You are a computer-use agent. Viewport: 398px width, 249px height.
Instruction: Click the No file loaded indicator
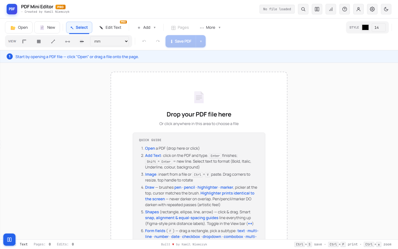coord(277,9)
